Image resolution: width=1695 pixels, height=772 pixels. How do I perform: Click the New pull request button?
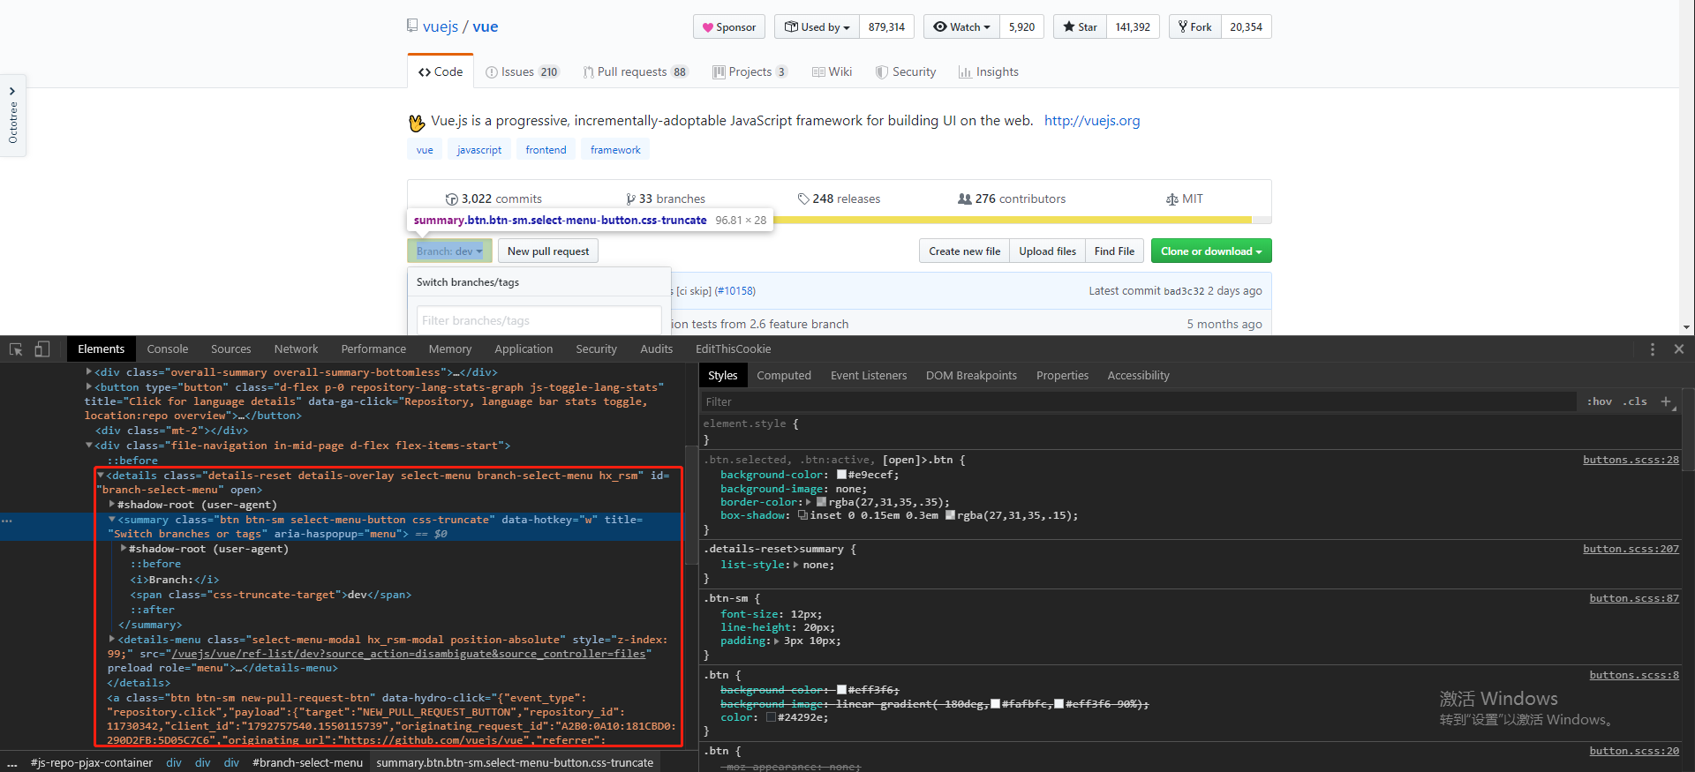(548, 251)
